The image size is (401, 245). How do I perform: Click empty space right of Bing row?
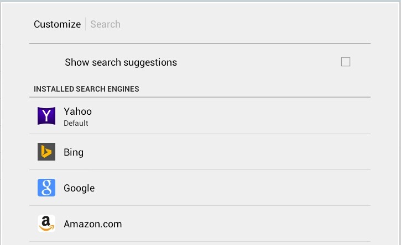click(x=249, y=152)
